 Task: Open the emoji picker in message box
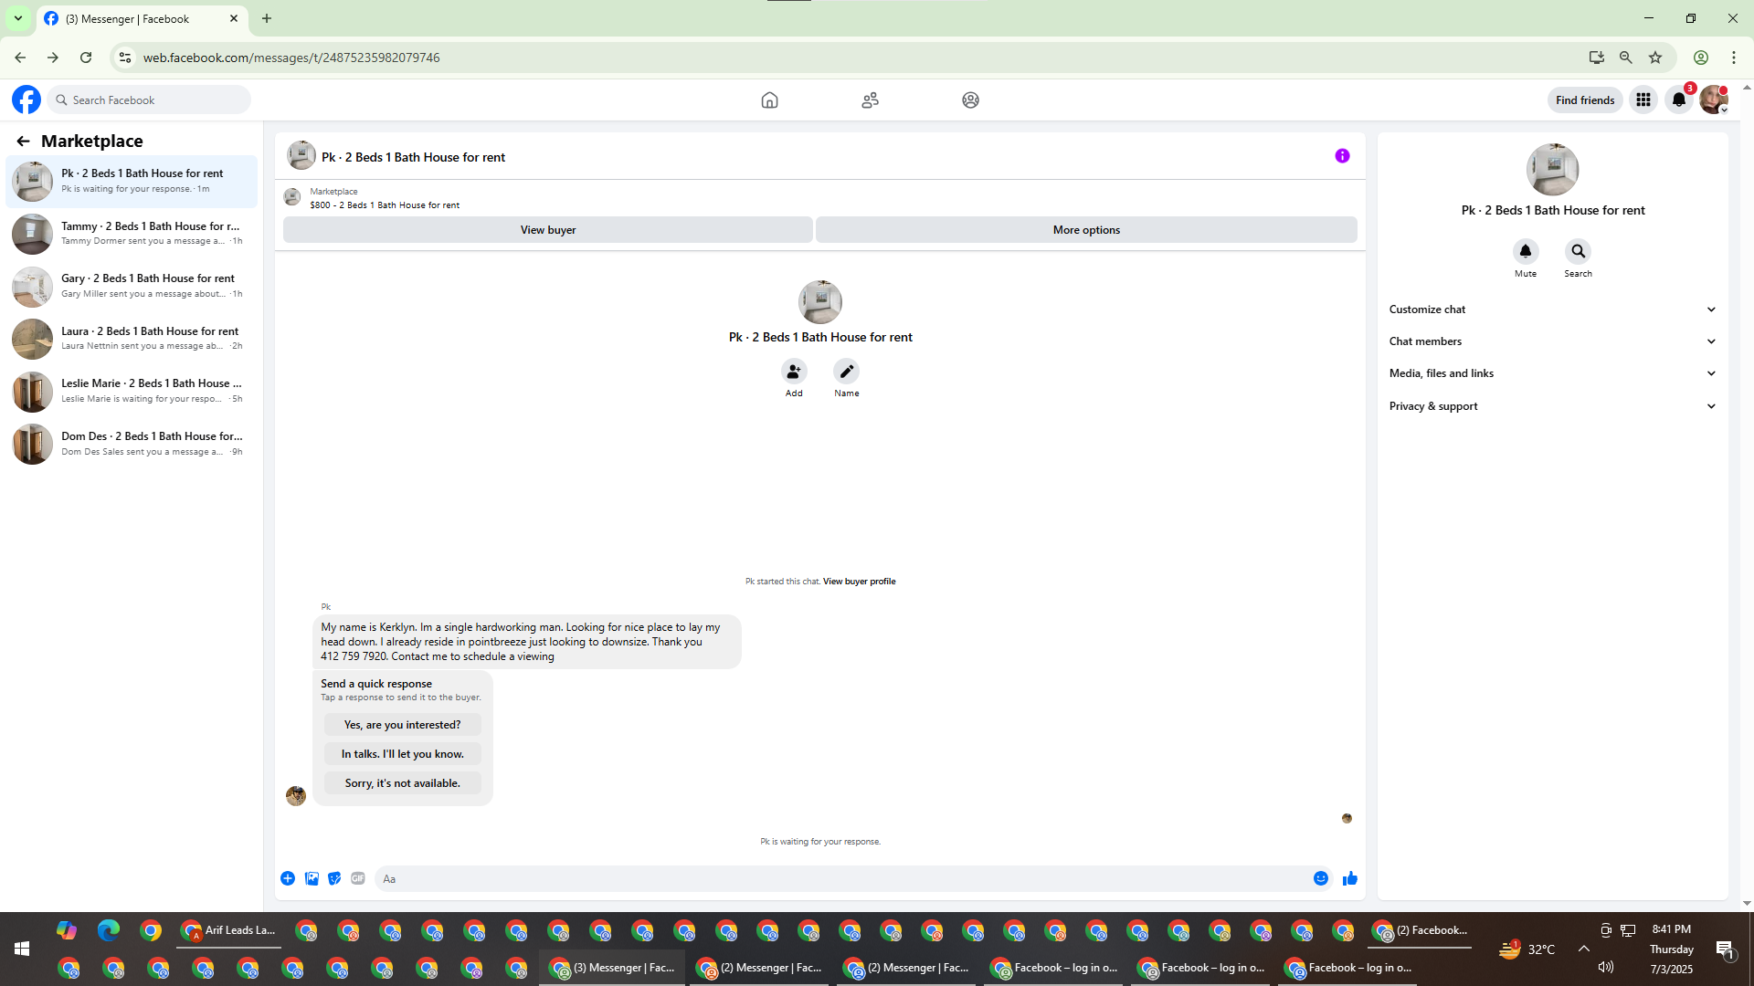pos(1320,878)
